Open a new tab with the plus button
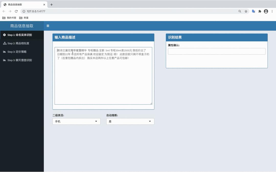This screenshot has width=276, height=172. [x=52, y=4]
